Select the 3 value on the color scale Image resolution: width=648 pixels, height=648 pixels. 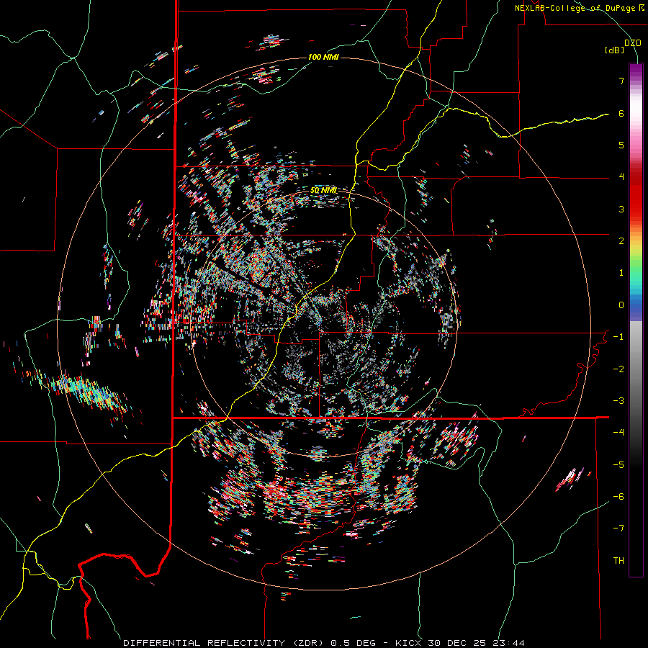pyautogui.click(x=621, y=209)
